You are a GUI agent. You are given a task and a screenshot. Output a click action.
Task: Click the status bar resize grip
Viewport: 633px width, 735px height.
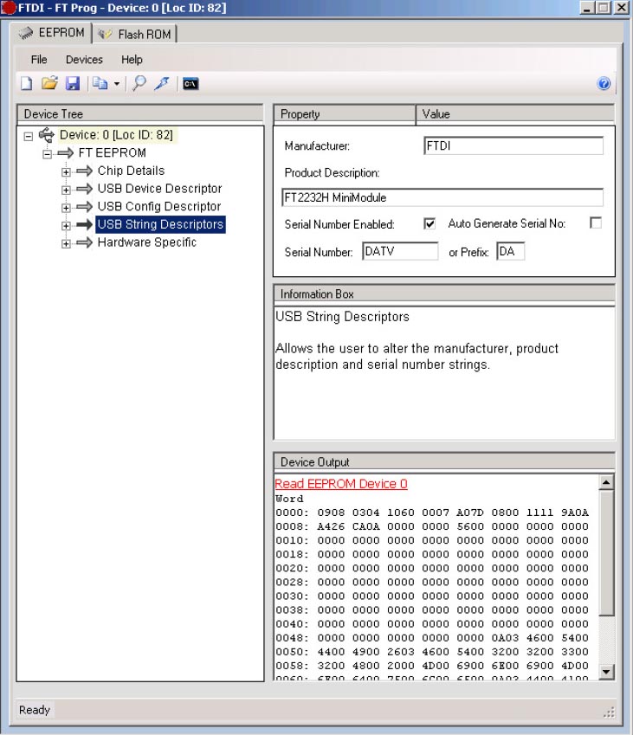tap(609, 712)
